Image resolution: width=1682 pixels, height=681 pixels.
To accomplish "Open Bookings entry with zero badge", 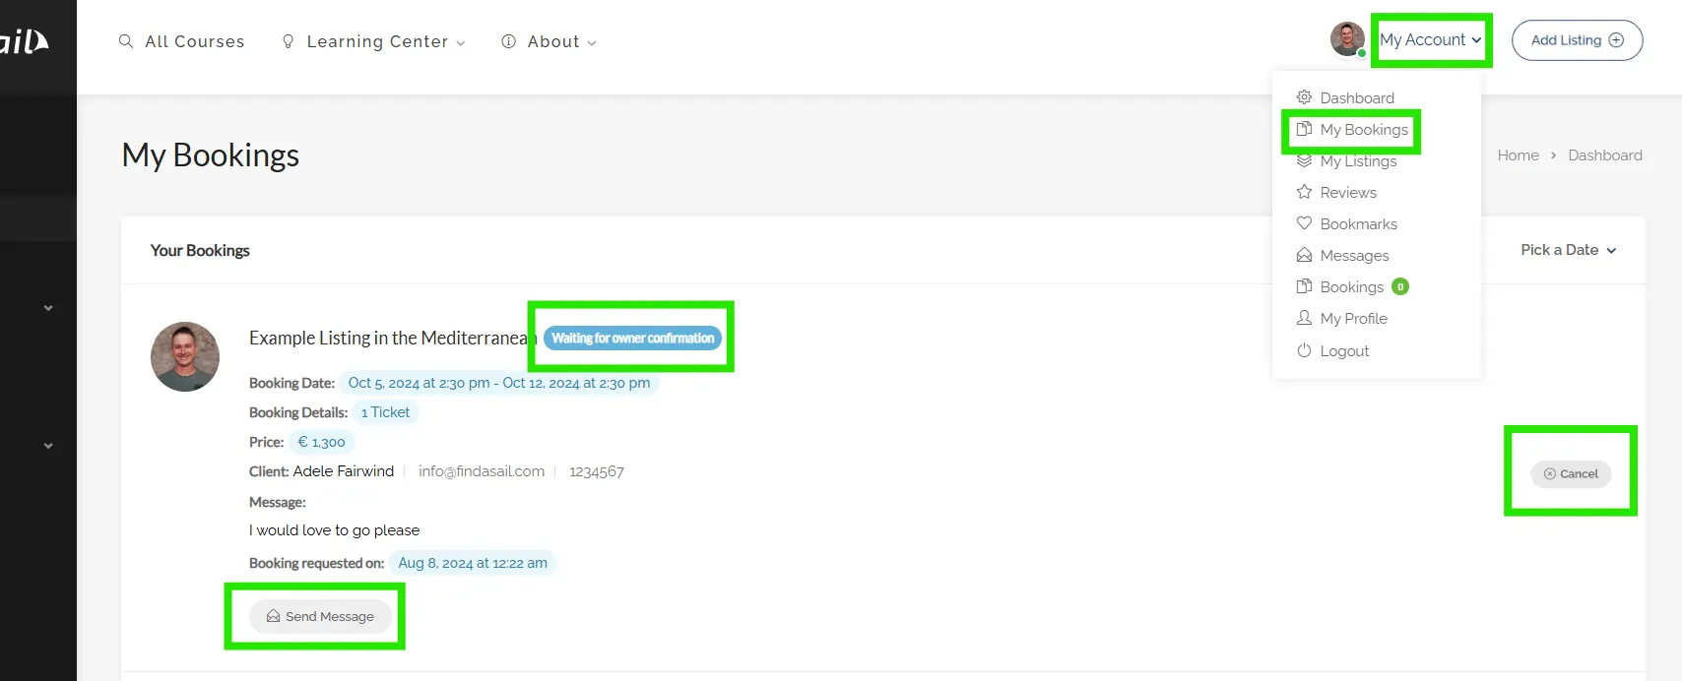I will pyautogui.click(x=1351, y=286).
